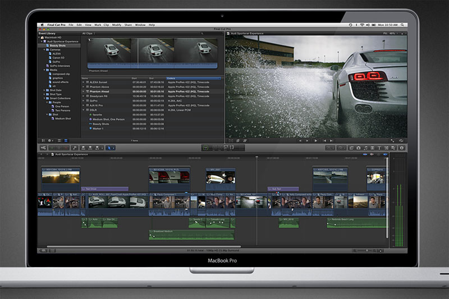
Task: Open the File menu
Action: pos(71,25)
